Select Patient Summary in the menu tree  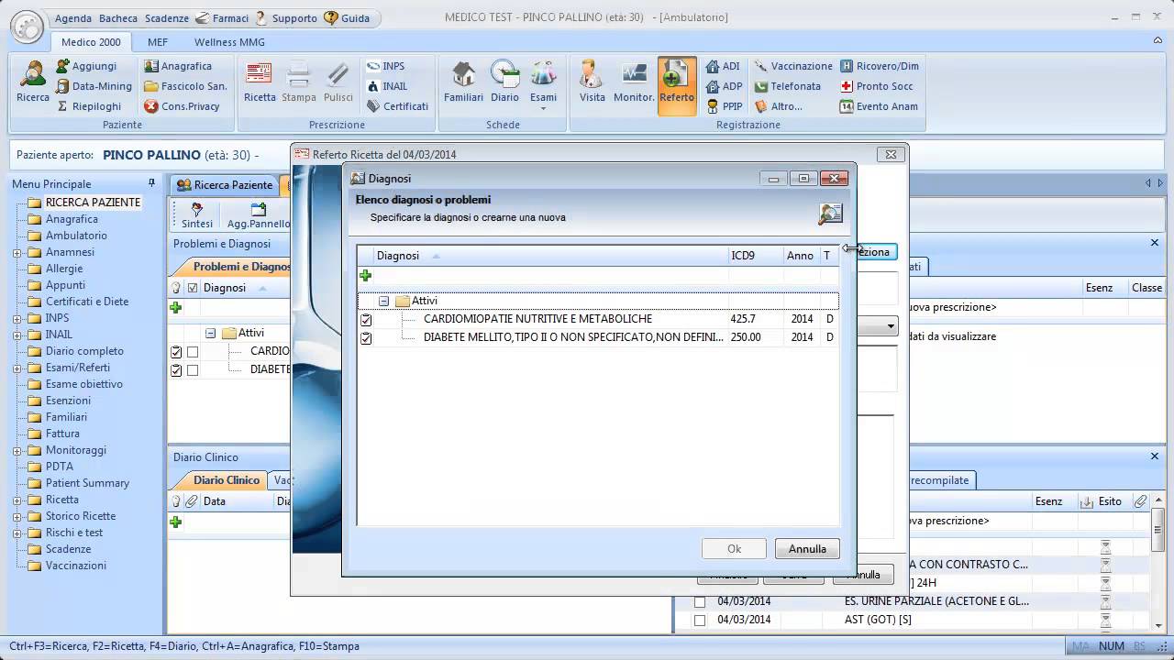tap(87, 484)
